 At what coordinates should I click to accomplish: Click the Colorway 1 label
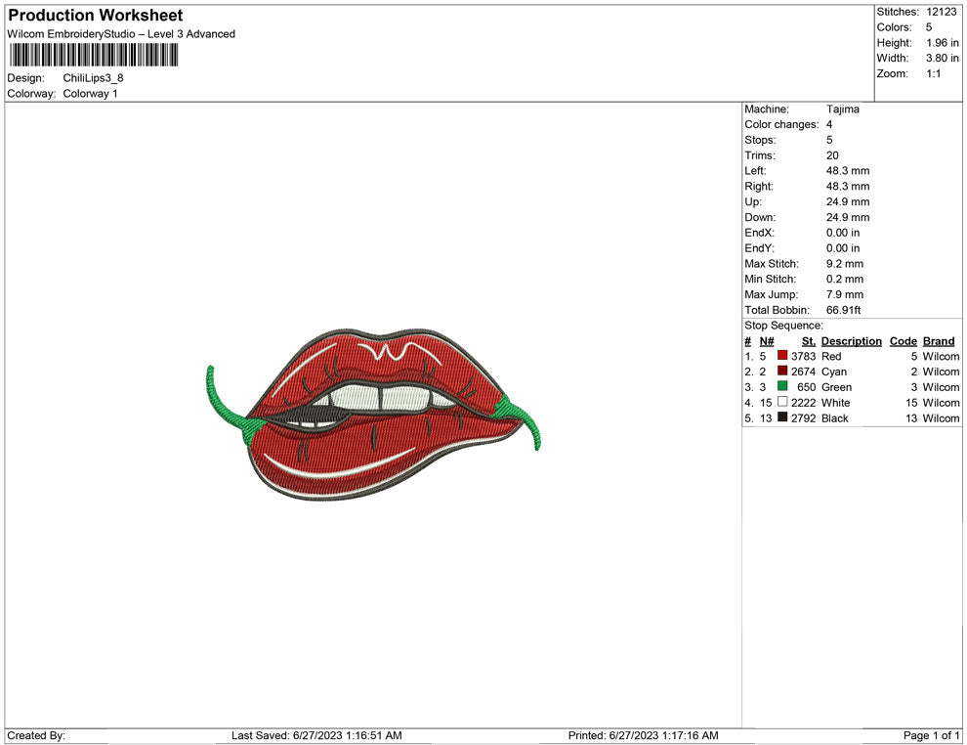(91, 94)
